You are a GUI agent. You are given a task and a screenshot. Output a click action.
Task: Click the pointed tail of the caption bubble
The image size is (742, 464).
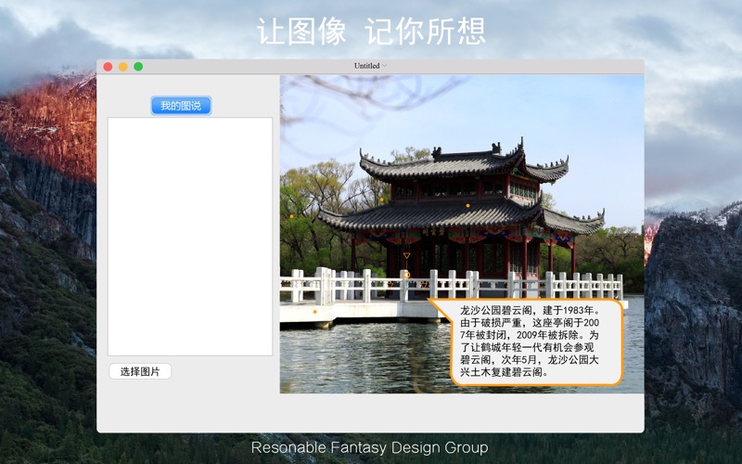coord(433,303)
